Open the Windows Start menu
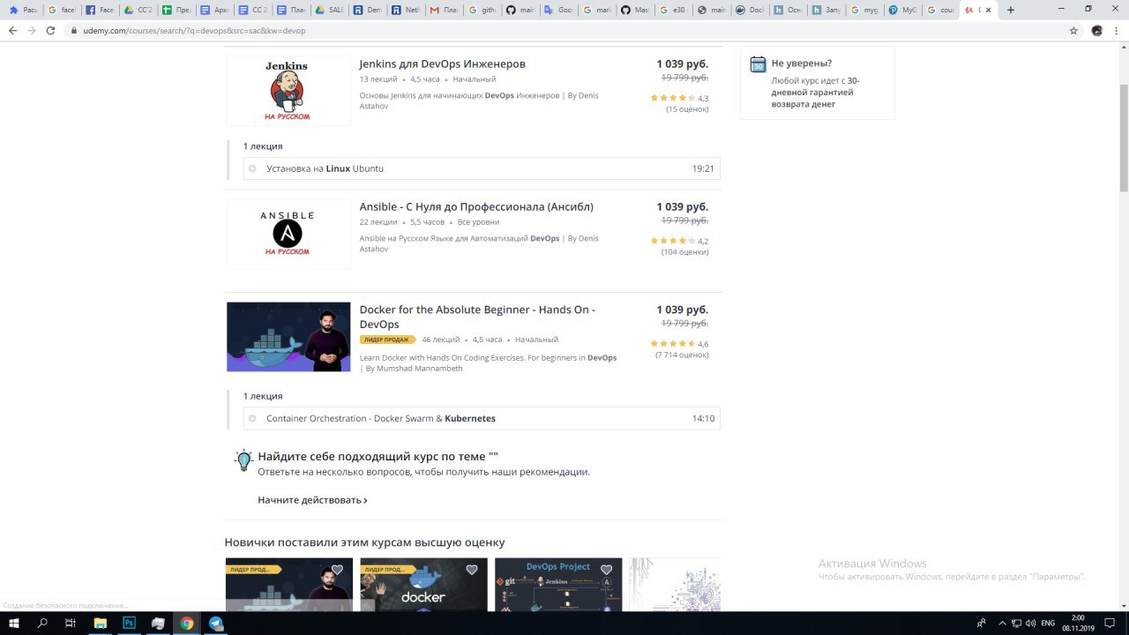Screen dimensions: 1129x635 (13, 623)
